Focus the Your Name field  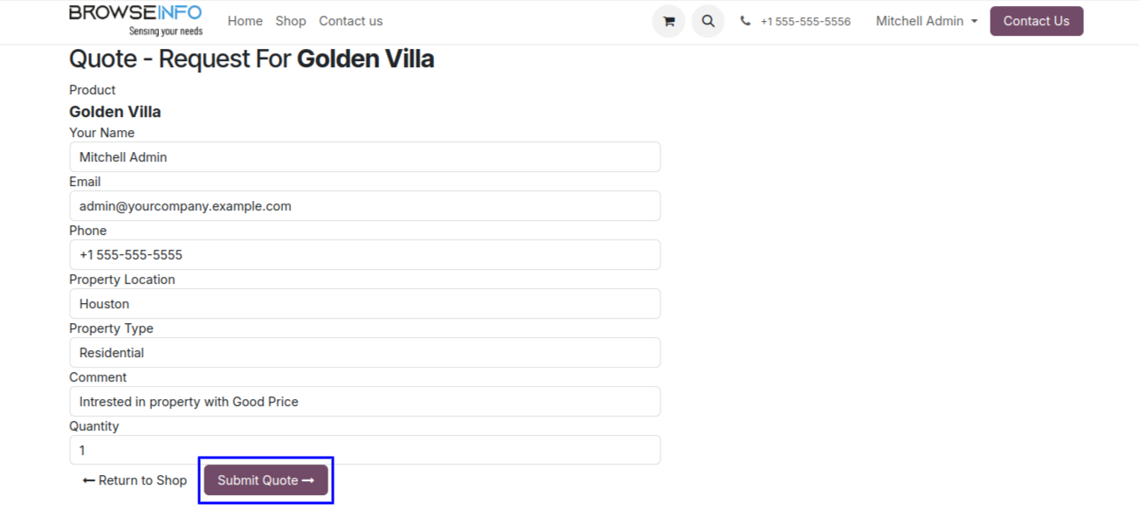(x=364, y=157)
